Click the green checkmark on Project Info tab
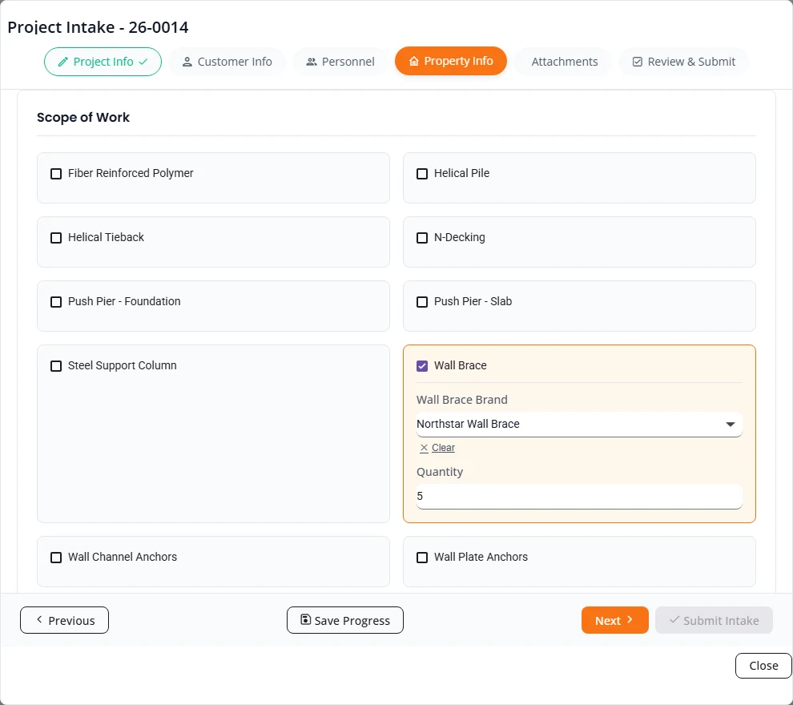 tap(143, 62)
